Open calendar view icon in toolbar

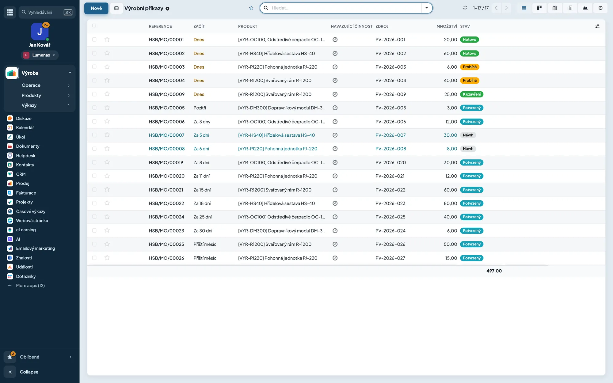coord(554,8)
